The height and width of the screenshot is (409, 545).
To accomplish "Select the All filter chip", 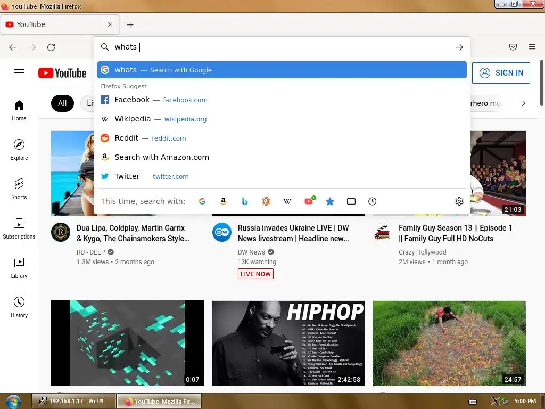I will coord(62,103).
